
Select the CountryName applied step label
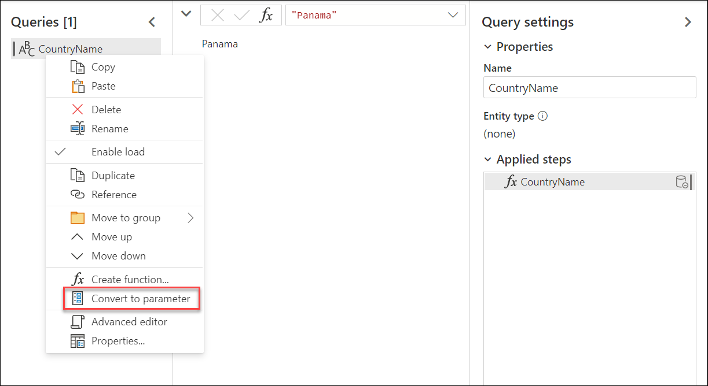click(x=553, y=182)
